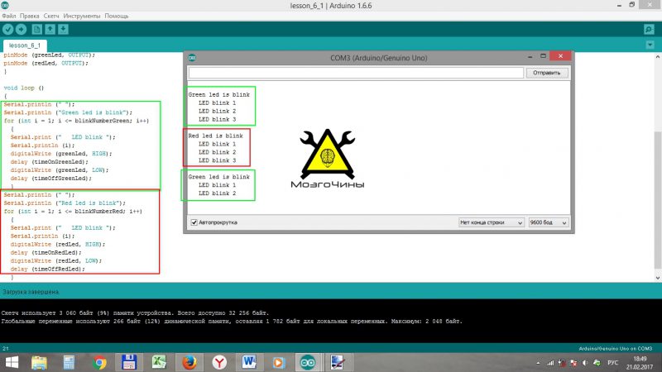Open the Помощь menu
The height and width of the screenshot is (372, 662).
pyautogui.click(x=117, y=16)
